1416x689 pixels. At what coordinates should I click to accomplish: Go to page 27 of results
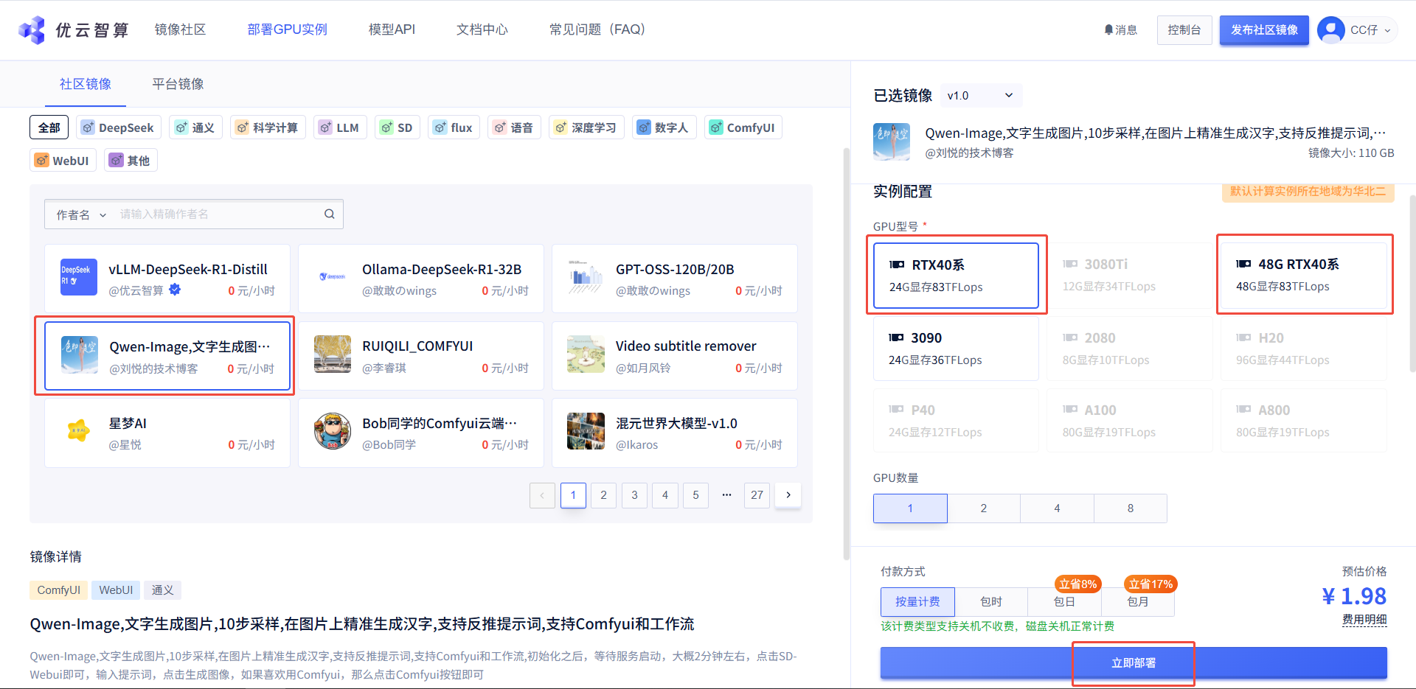(757, 495)
